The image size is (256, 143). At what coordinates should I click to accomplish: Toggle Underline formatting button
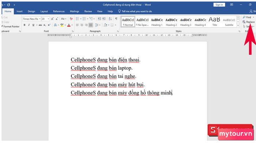pyautogui.click(x=33, y=25)
